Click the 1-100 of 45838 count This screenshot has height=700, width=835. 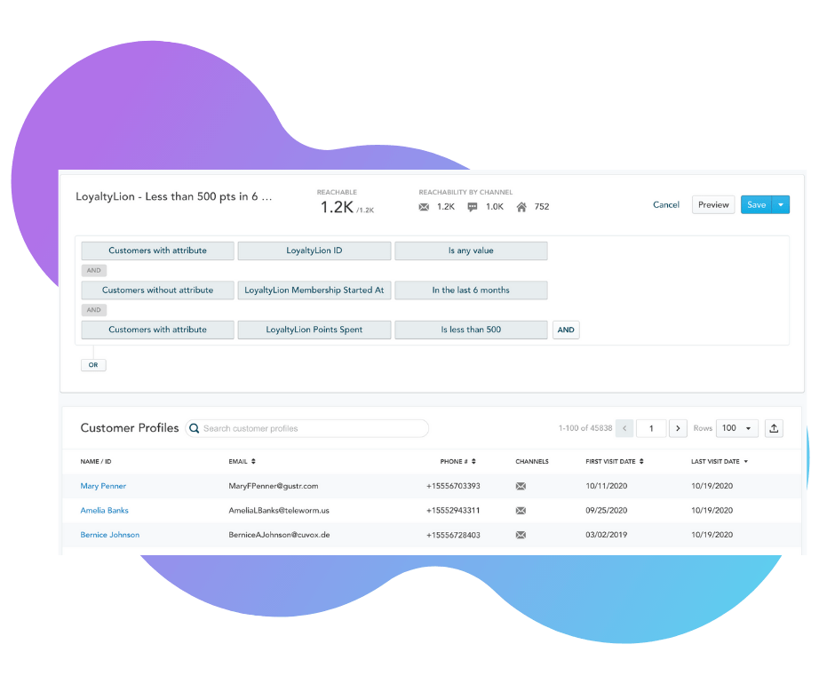(x=585, y=428)
